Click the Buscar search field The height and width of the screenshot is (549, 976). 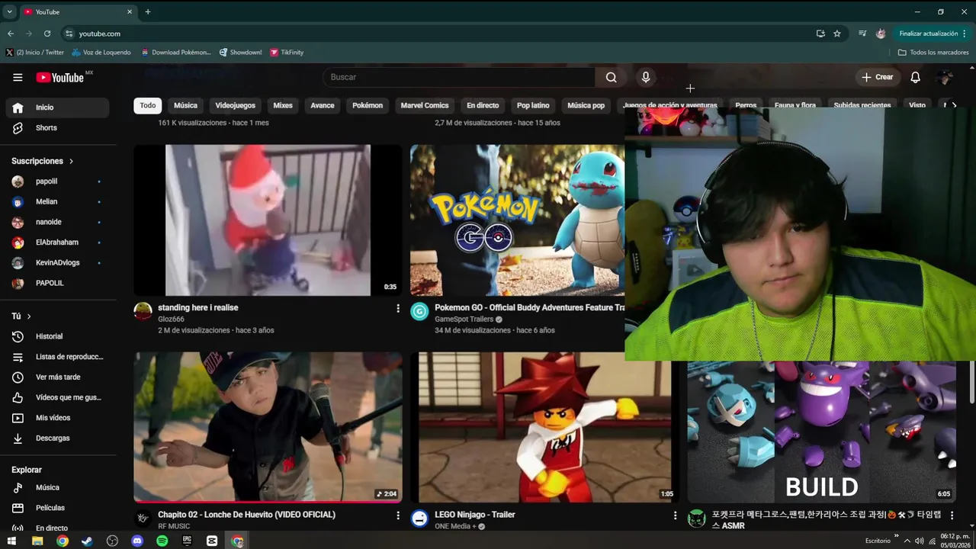pyautogui.click(x=459, y=77)
